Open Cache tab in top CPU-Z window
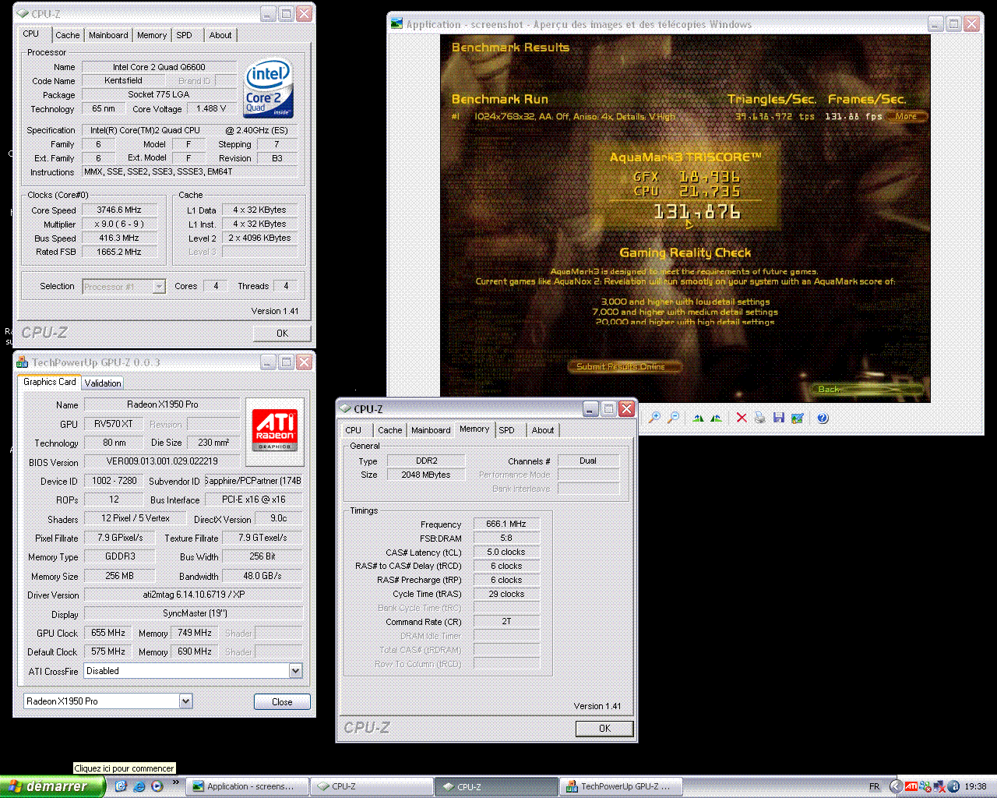997x798 pixels. point(67,35)
